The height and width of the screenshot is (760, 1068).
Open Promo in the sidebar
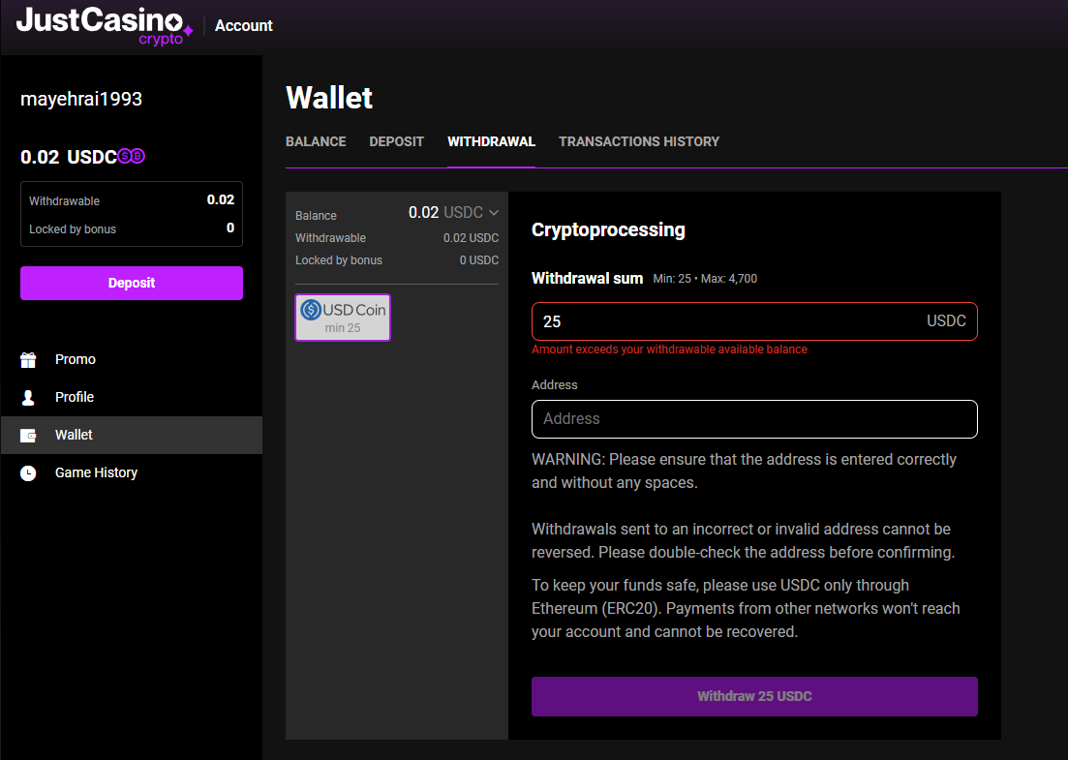tap(132, 359)
